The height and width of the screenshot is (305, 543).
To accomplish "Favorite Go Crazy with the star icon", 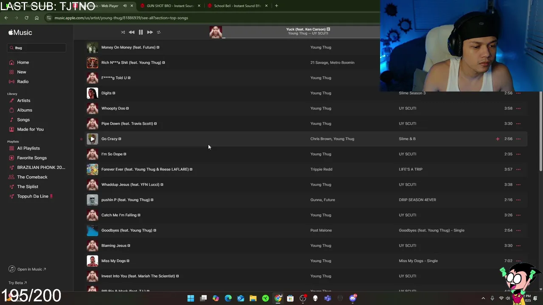I will pos(81,139).
